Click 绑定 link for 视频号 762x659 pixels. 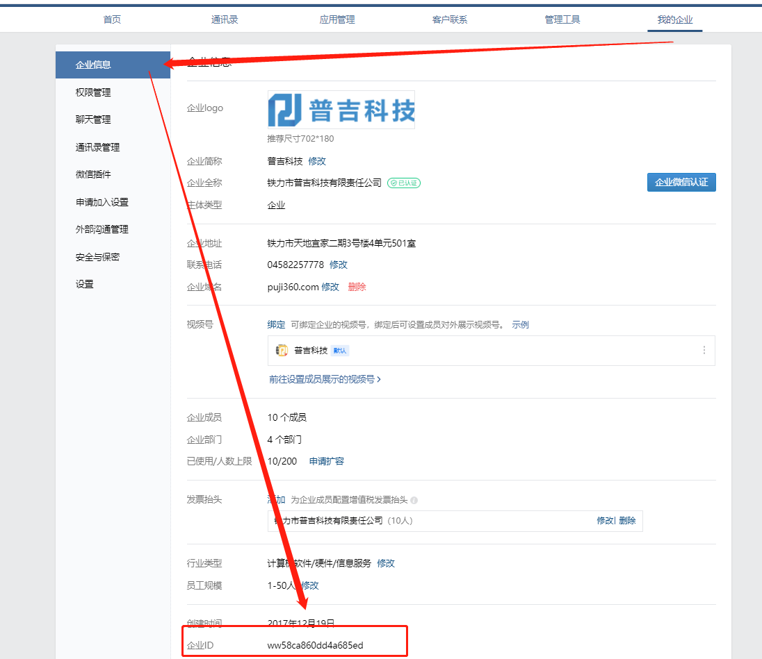[x=276, y=324]
